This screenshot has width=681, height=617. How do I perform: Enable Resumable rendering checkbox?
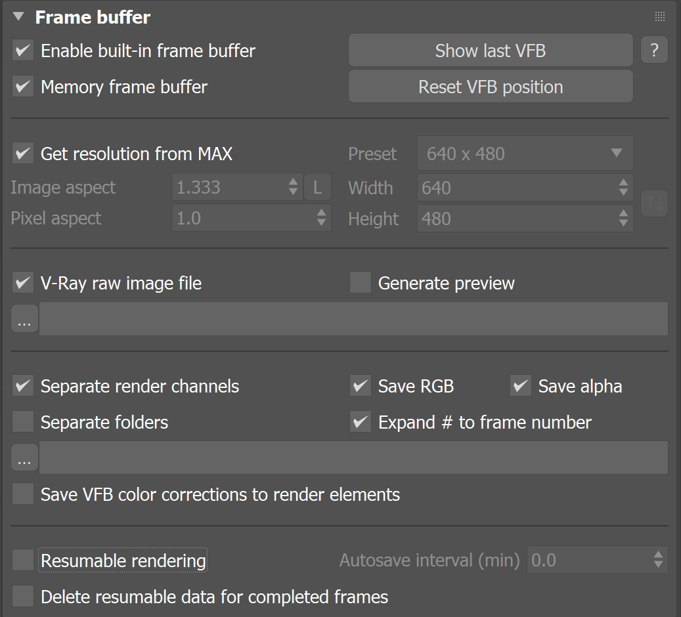coord(23,560)
